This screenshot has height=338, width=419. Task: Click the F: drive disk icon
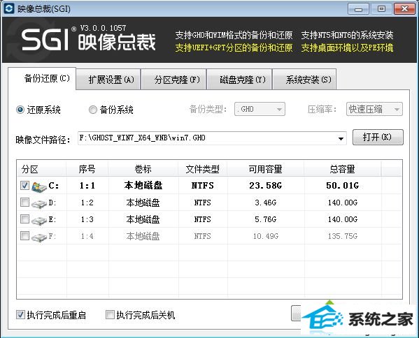39,237
